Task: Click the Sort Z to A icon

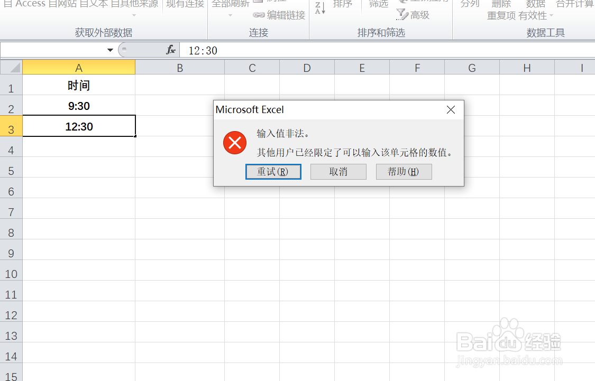Action: (x=320, y=7)
